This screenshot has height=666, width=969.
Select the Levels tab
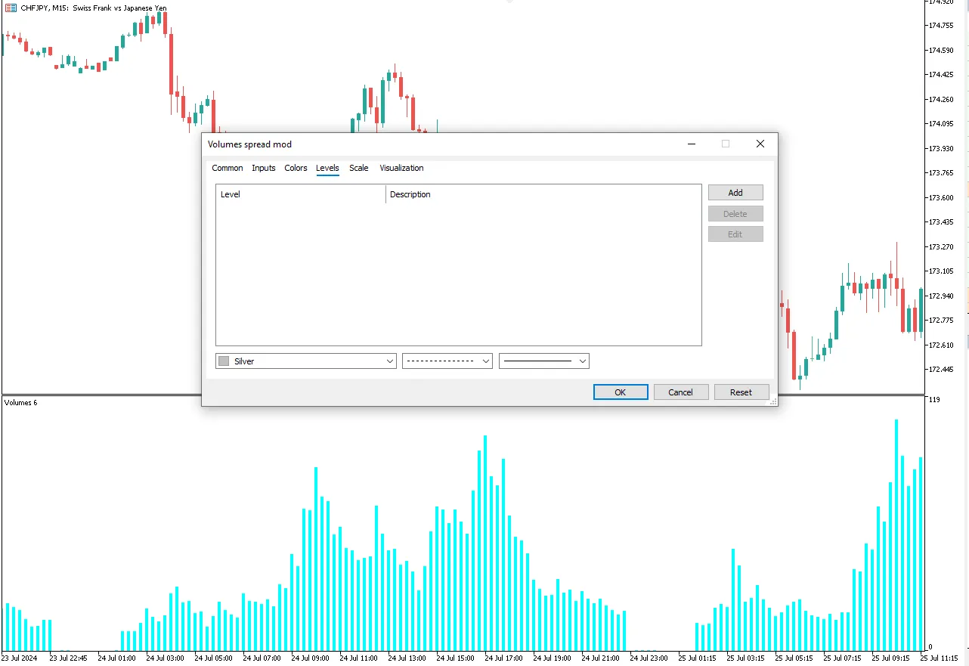327,168
